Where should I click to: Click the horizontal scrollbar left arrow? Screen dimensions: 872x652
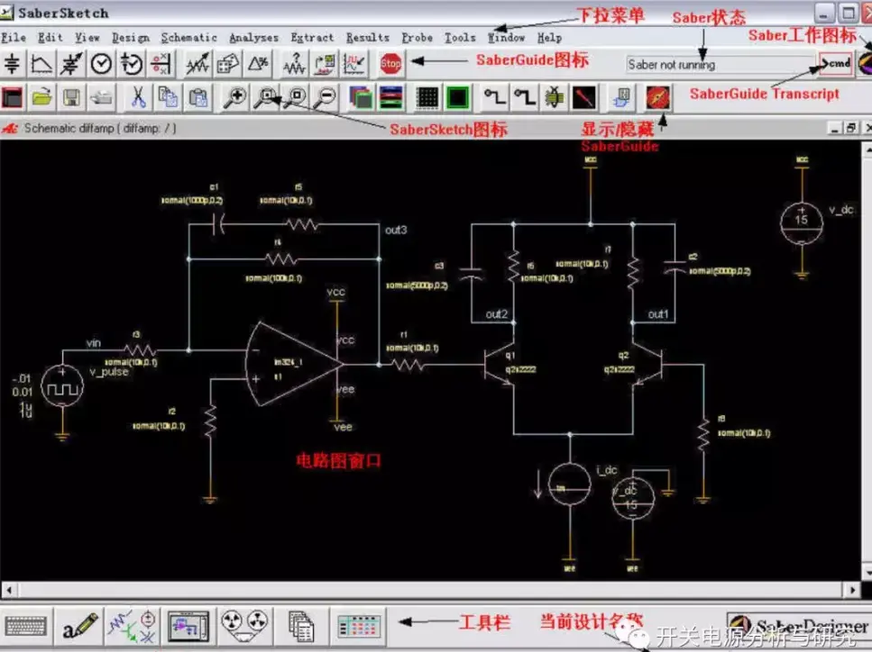[x=8, y=589]
